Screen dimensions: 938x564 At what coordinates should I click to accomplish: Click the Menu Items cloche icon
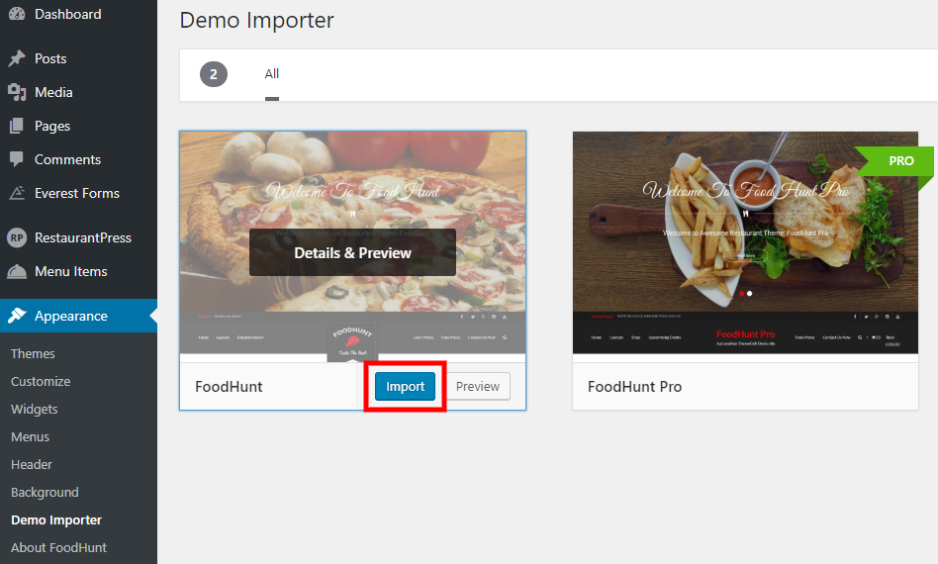coord(17,271)
